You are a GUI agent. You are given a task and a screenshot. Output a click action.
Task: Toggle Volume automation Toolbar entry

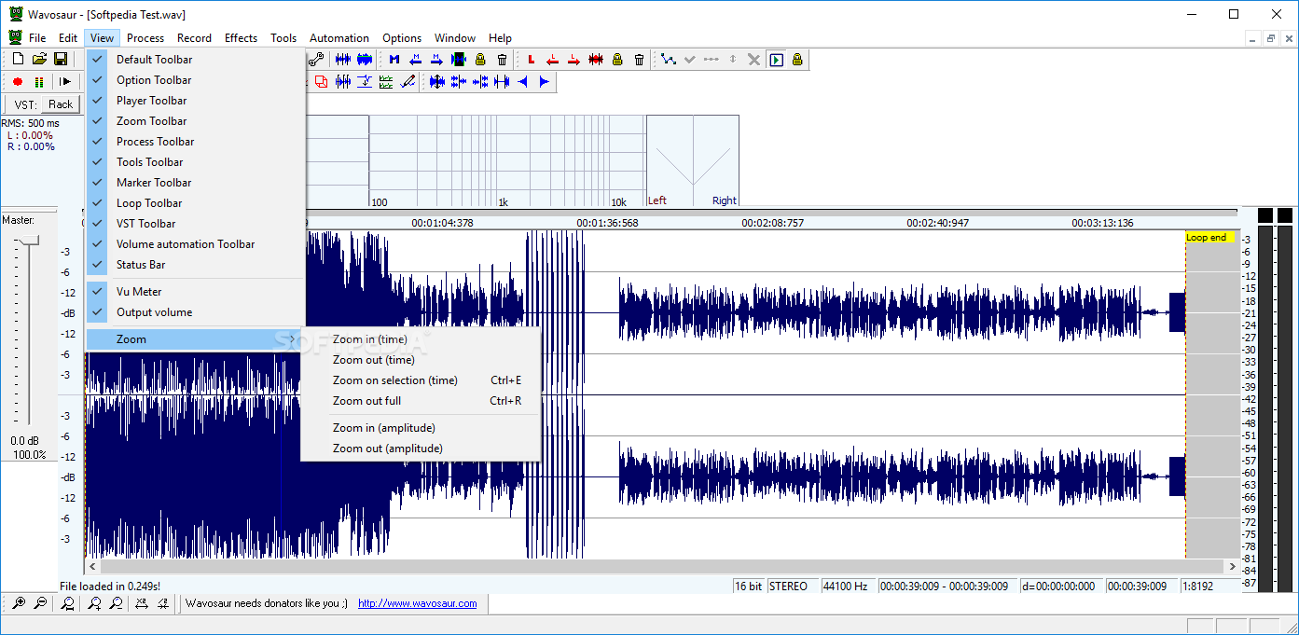(196, 244)
